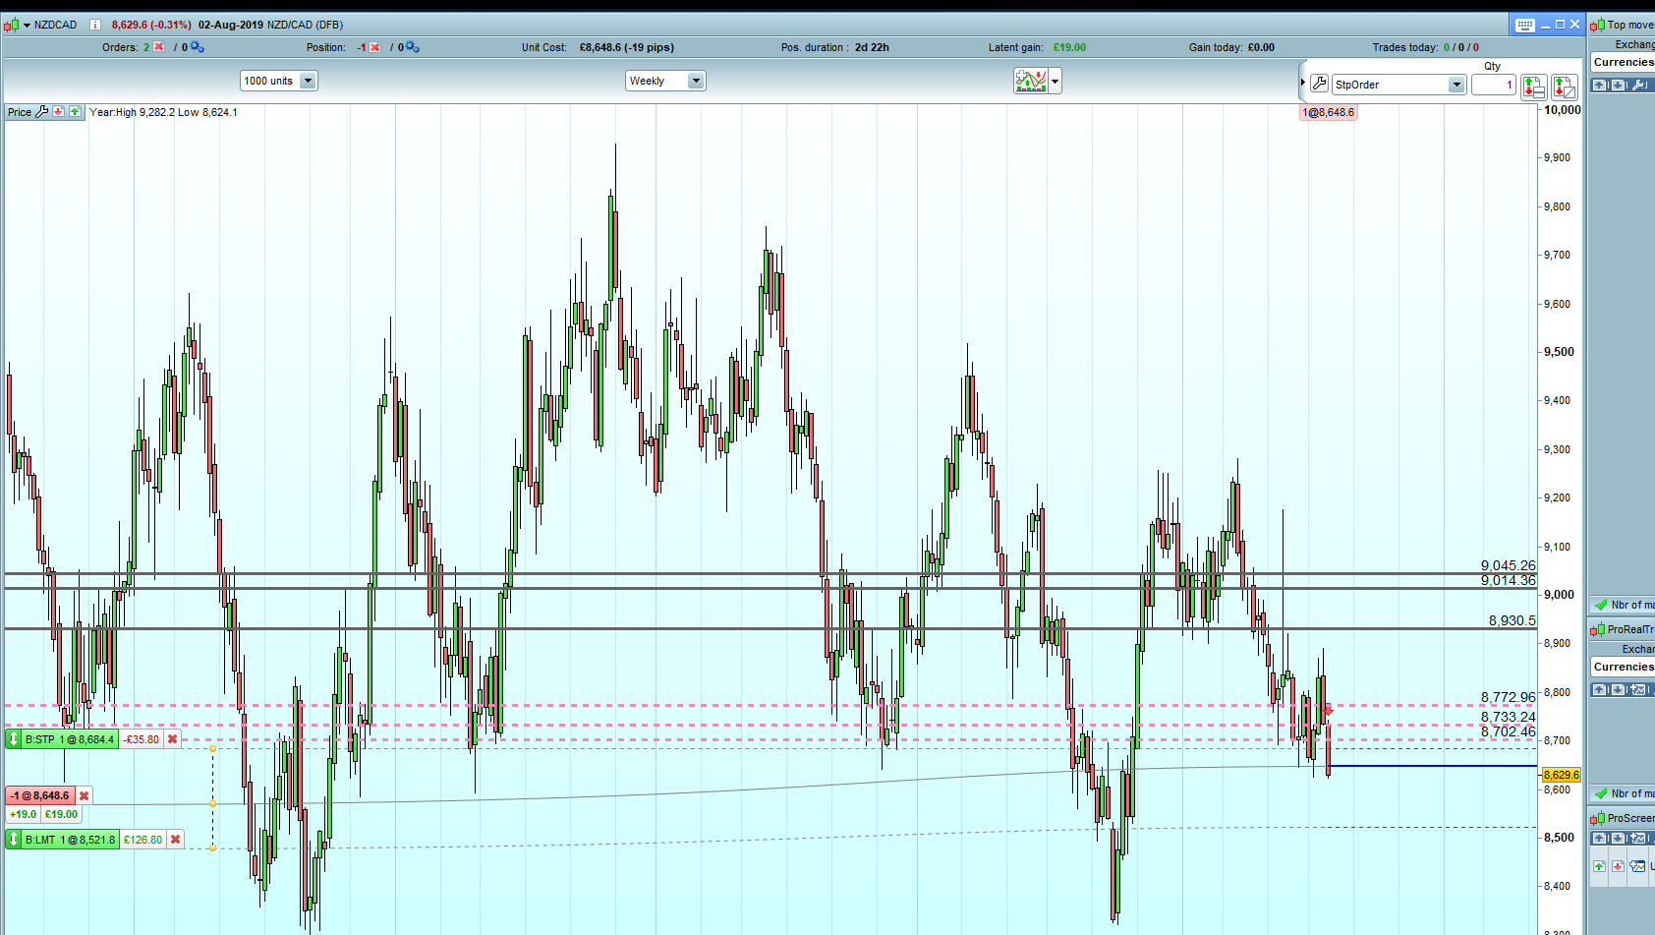The width and height of the screenshot is (1655, 935).
Task: Focus the Qty input field
Action: click(1493, 85)
